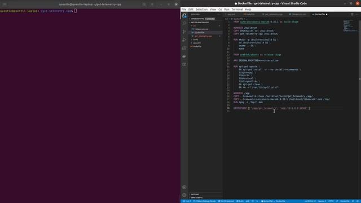Open the View menu
The image size is (361, 203).
[213, 10]
